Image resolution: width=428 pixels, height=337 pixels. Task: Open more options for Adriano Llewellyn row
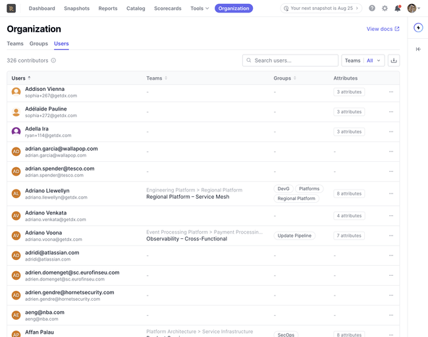coord(391,194)
